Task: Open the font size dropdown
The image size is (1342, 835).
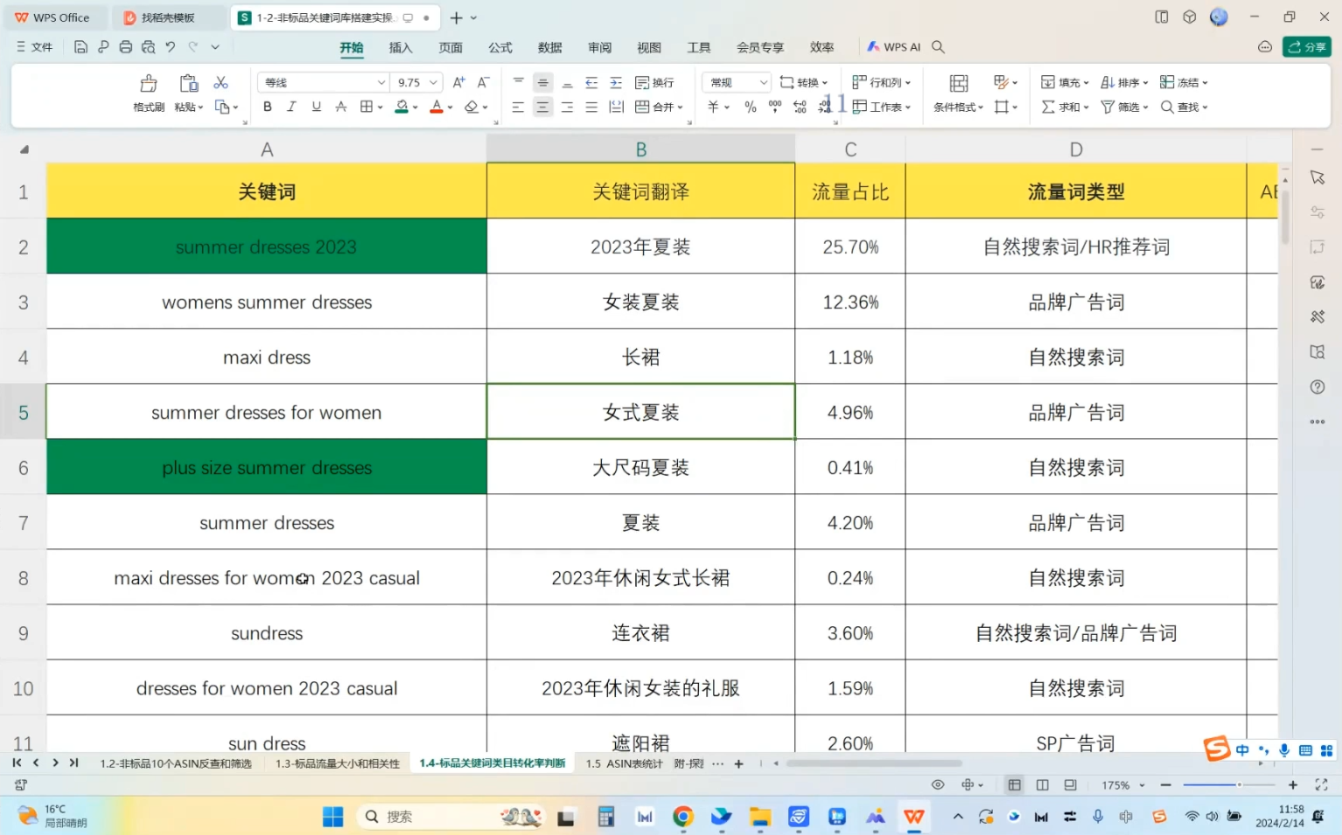Action: pos(432,82)
